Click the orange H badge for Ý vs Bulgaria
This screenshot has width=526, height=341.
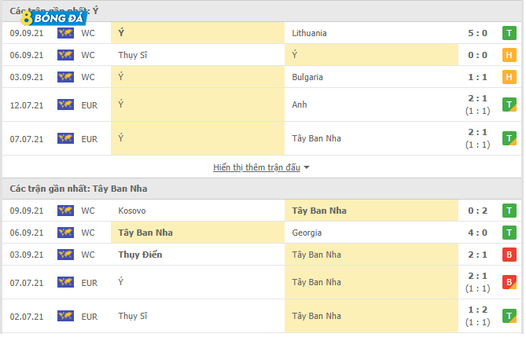pyautogui.click(x=509, y=77)
